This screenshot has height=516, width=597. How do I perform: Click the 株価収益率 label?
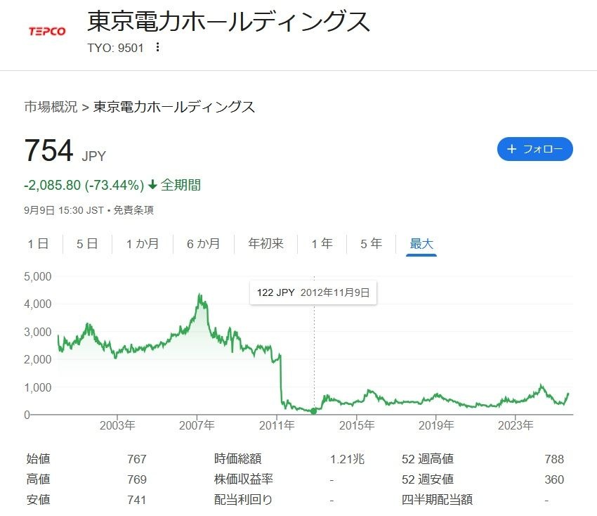(244, 479)
